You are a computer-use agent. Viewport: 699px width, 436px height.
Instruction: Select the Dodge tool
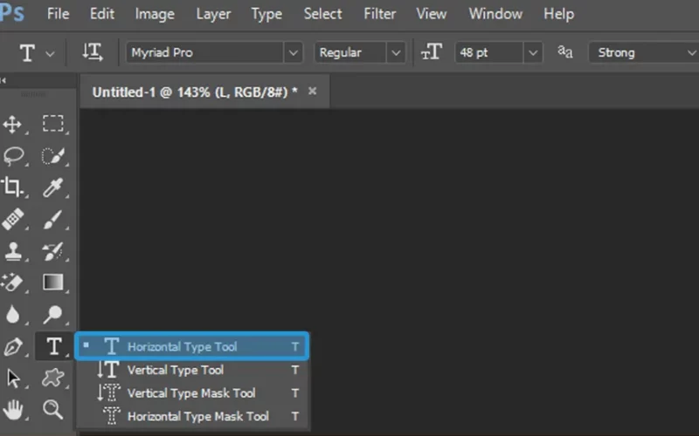pos(53,315)
